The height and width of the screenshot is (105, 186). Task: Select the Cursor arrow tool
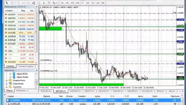7,3
